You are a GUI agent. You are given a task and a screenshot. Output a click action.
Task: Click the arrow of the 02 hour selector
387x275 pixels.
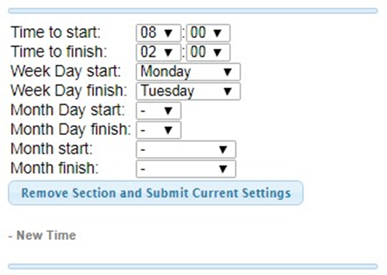168,53
